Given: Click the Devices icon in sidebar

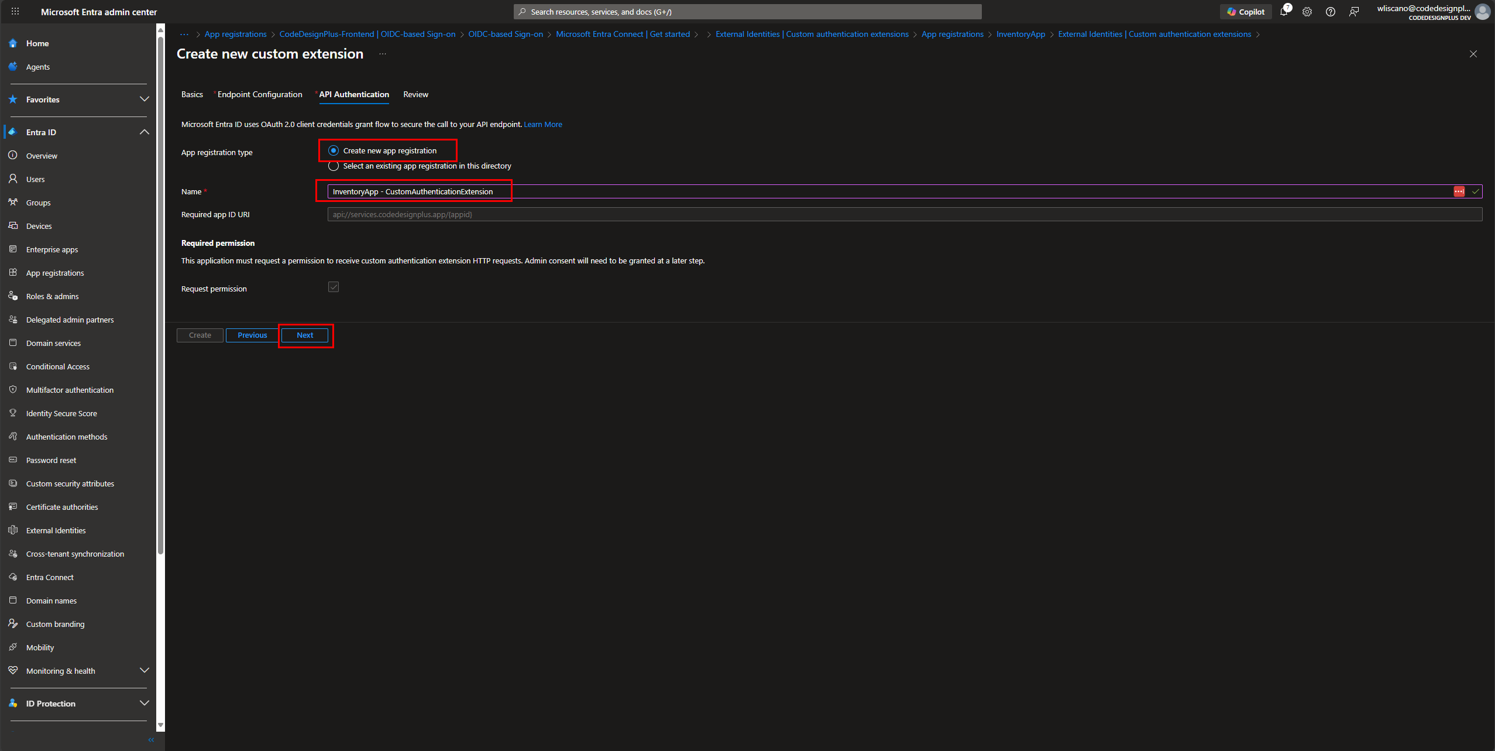Looking at the screenshot, I should [13, 226].
